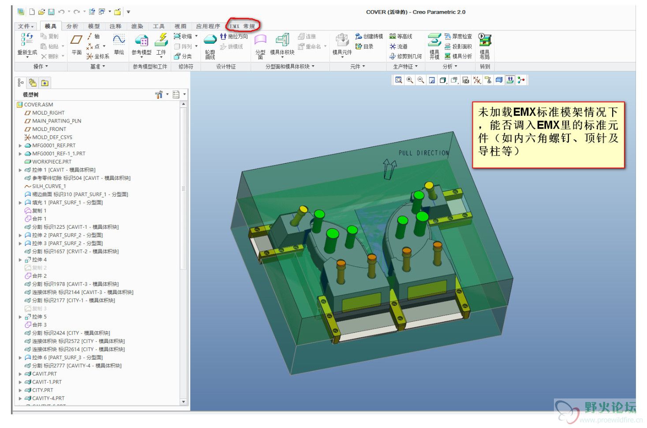Select the 平面 (Plane) datum tool
The image size is (647, 428).
(x=77, y=44)
